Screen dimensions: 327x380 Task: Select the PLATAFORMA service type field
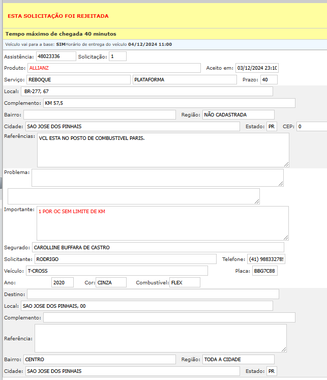185,80
